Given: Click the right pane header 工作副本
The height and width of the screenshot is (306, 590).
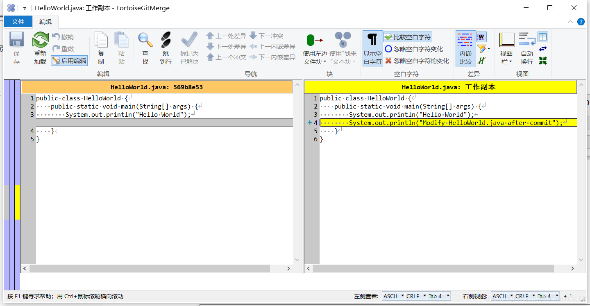Looking at the screenshot, I should (440, 87).
